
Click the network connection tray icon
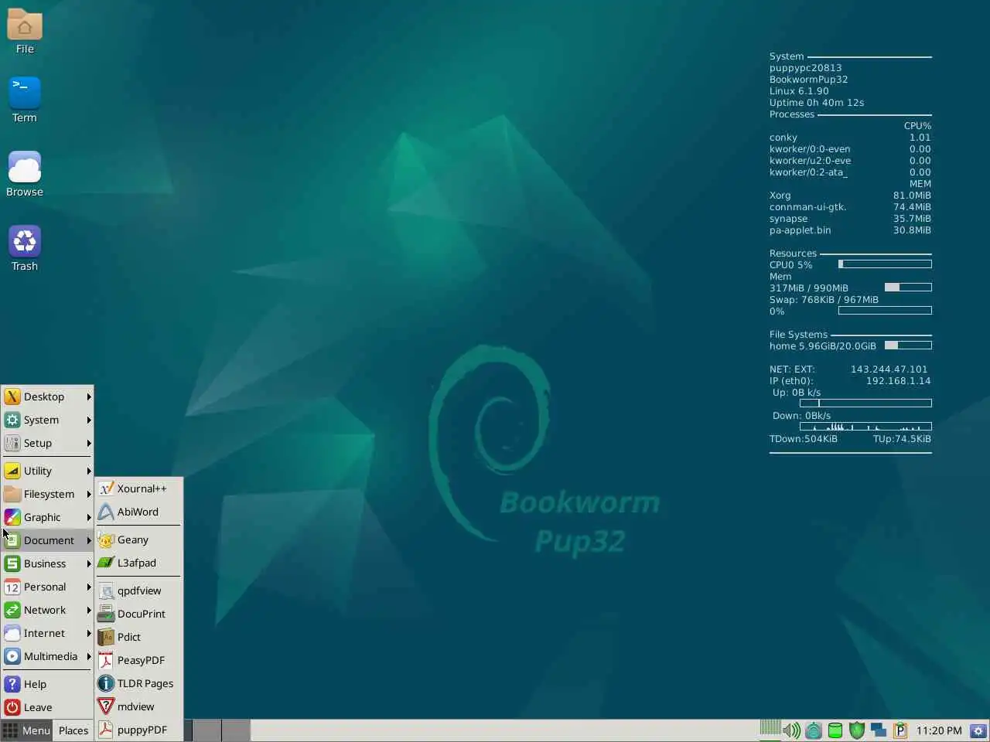tap(814, 730)
